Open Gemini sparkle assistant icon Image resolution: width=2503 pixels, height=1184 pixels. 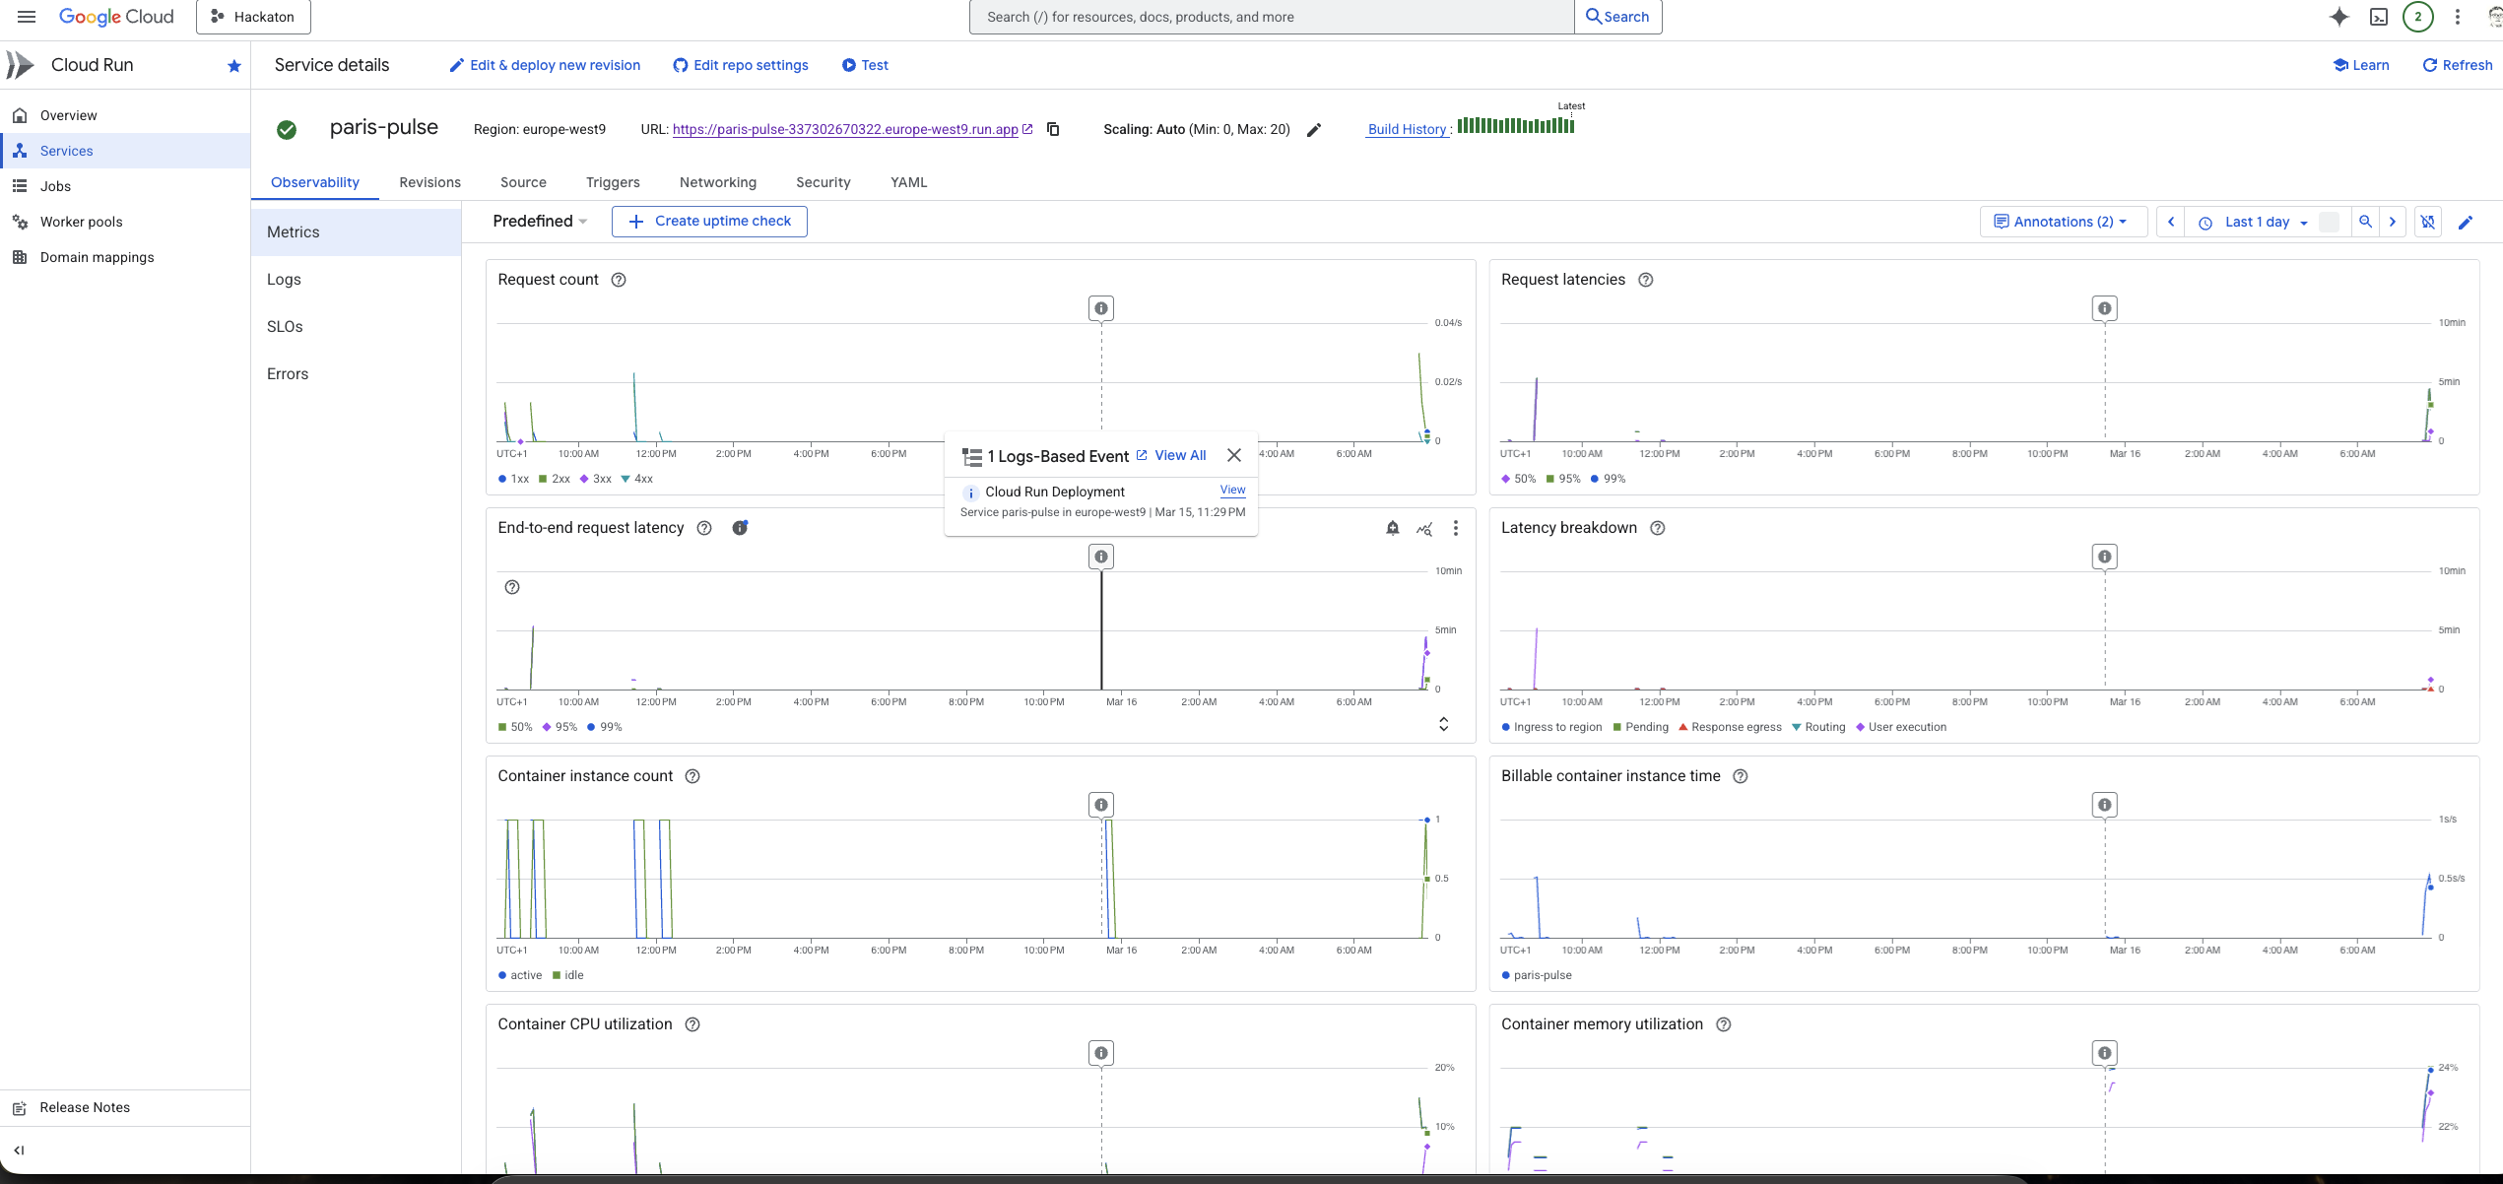click(2339, 17)
